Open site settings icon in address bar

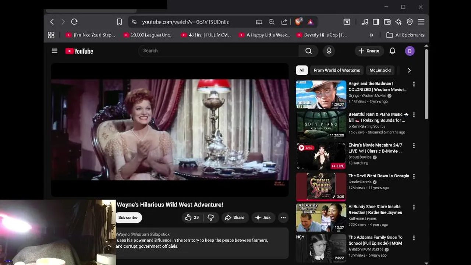(x=134, y=22)
